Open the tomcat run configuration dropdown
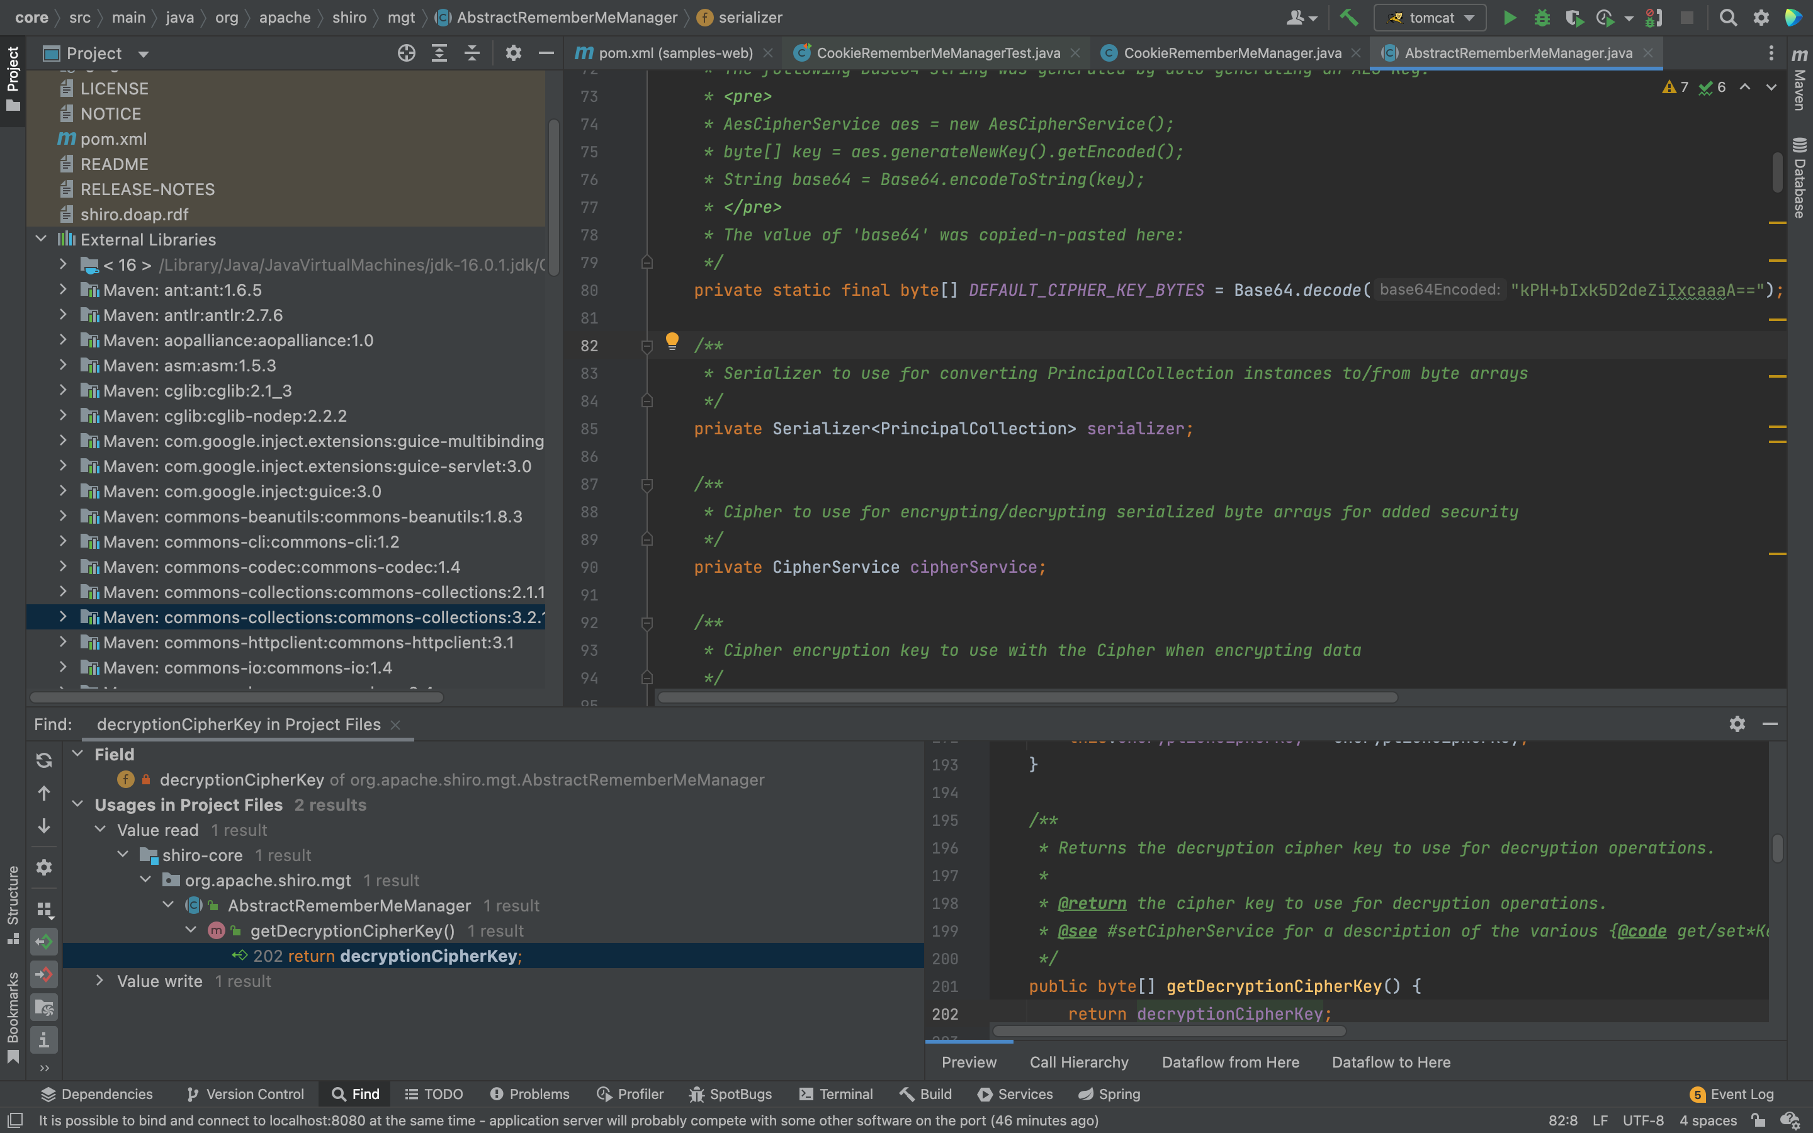Viewport: 1813px width, 1133px height. tap(1430, 17)
